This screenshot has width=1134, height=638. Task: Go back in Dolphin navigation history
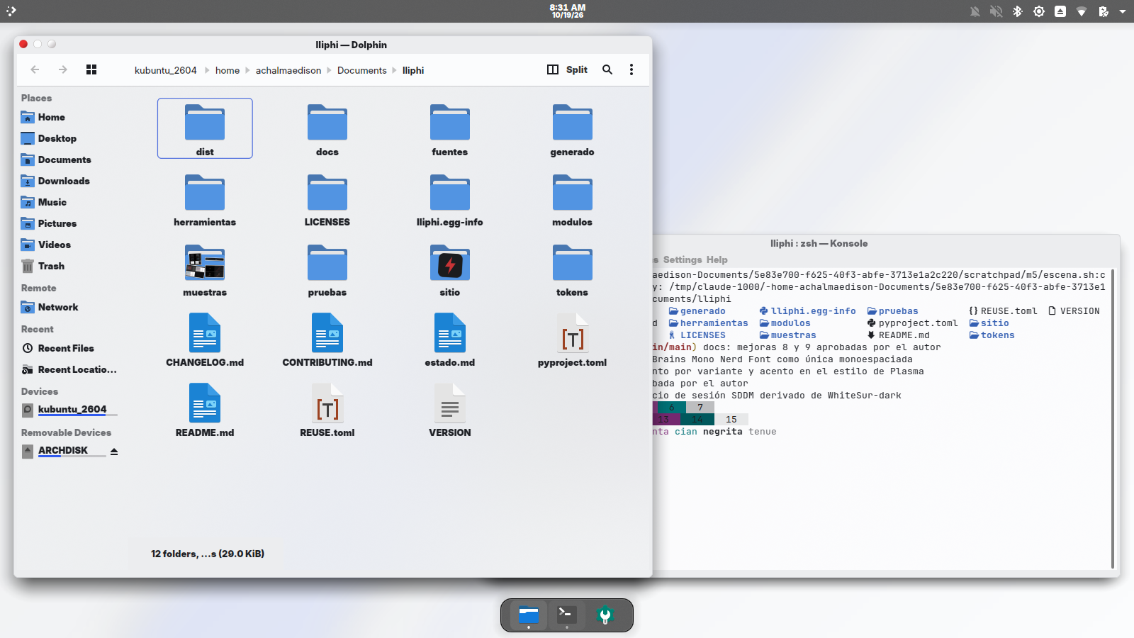coord(35,69)
